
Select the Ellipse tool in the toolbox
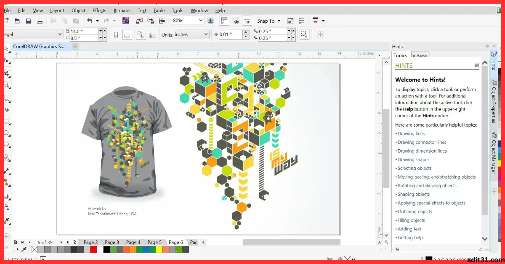tap(7, 133)
